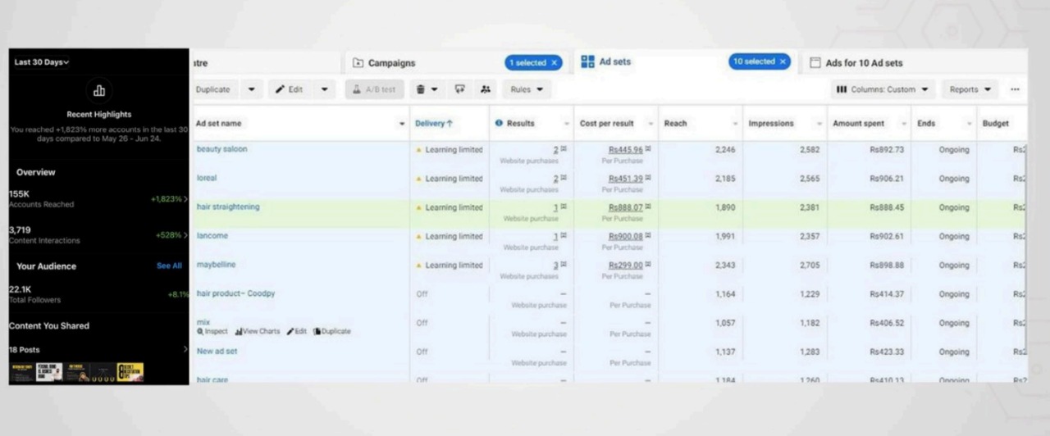Open the 'hair straightening' ad set link
This screenshot has height=436, width=1050.
[x=228, y=207]
